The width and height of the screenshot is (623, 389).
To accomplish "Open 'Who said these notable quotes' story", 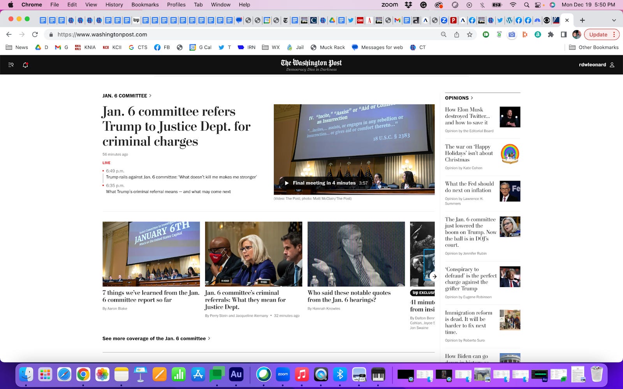I will pyautogui.click(x=349, y=296).
